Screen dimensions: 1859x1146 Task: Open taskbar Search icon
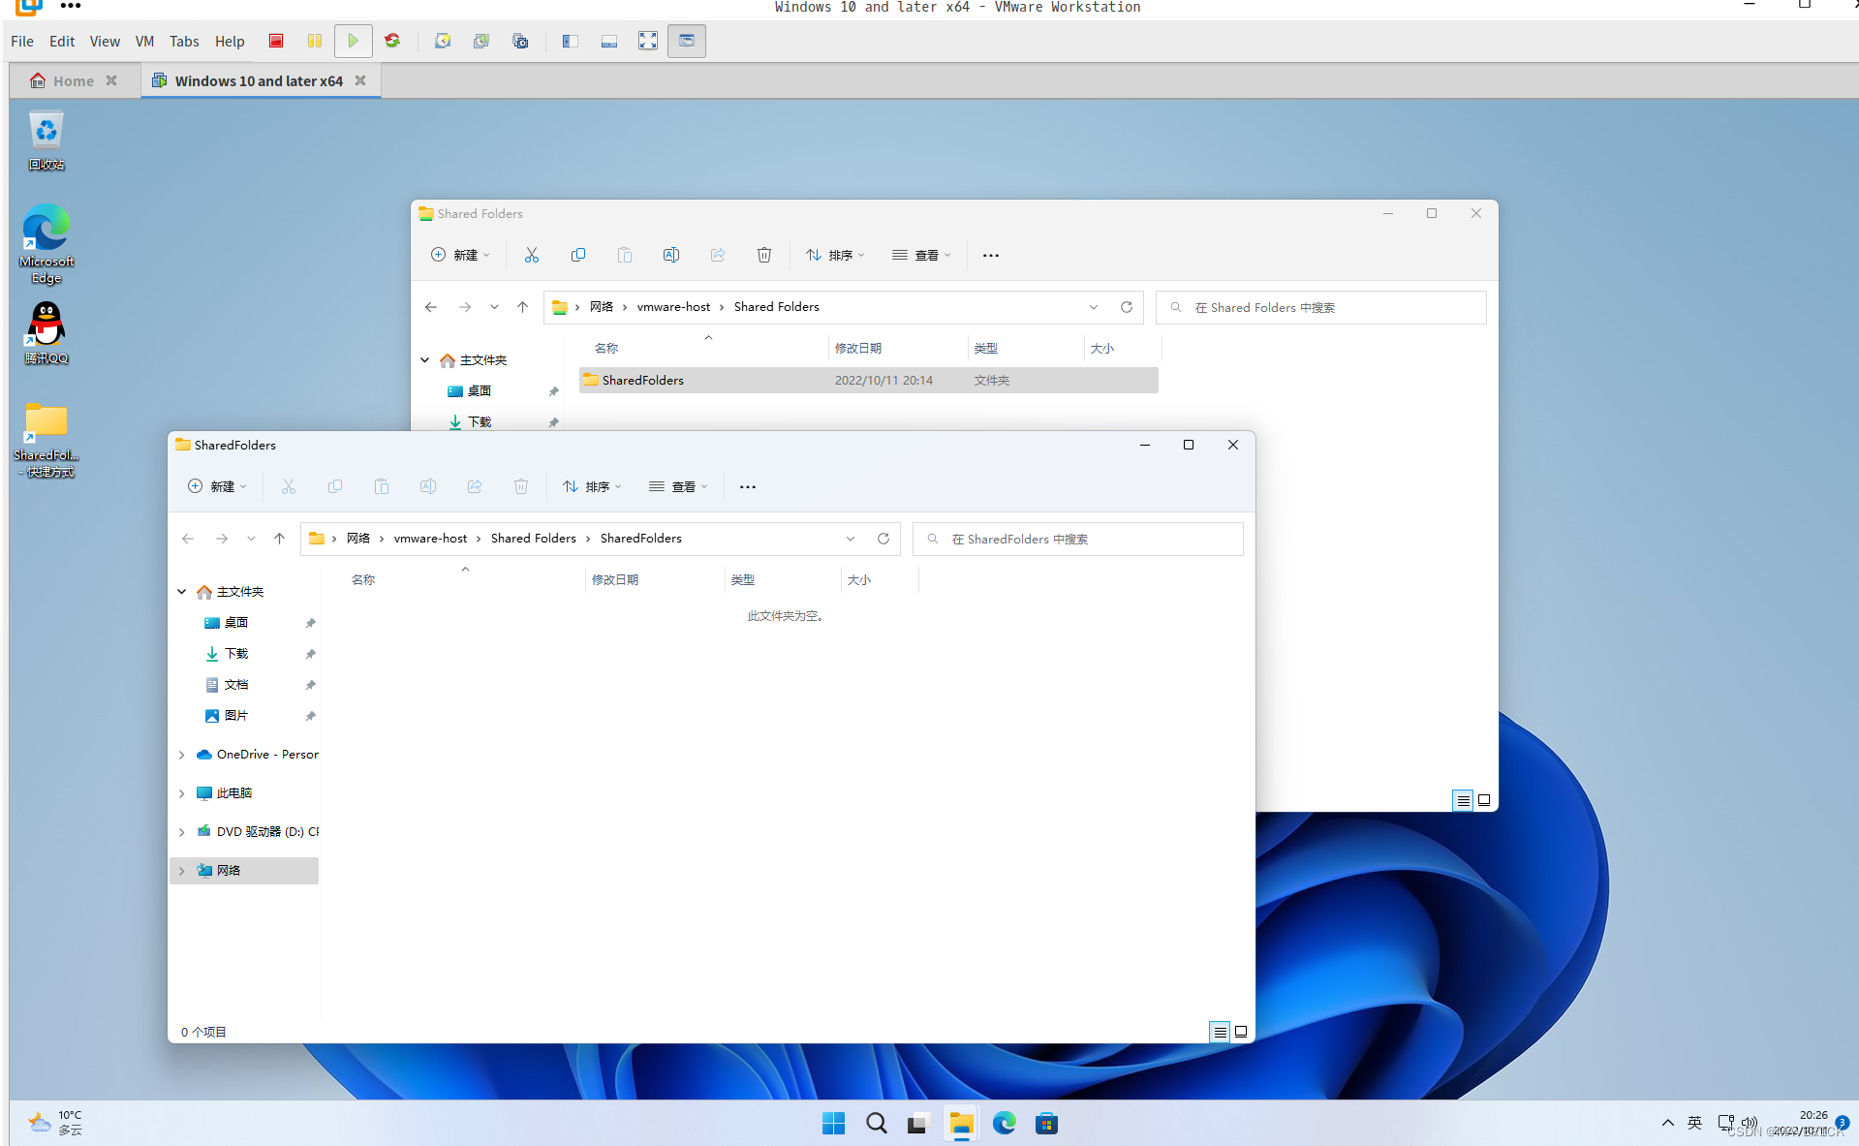click(x=876, y=1124)
